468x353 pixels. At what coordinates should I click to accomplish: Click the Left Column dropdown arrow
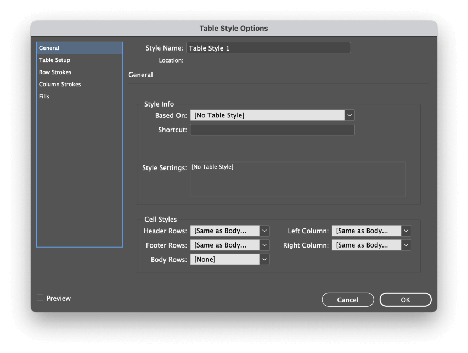(x=406, y=231)
